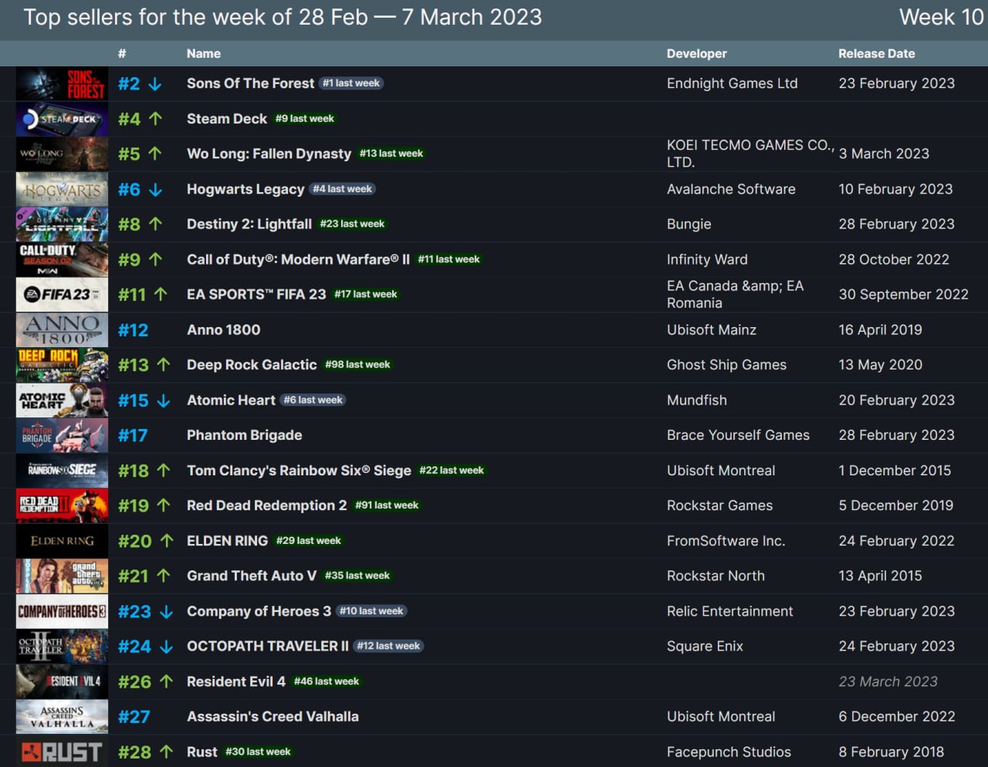Click the up arrow beside rank #26
The width and height of the screenshot is (988, 767).
[x=166, y=681]
